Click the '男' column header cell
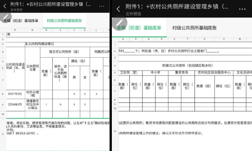This screenshot has width=252, height=151. pos(74,77)
